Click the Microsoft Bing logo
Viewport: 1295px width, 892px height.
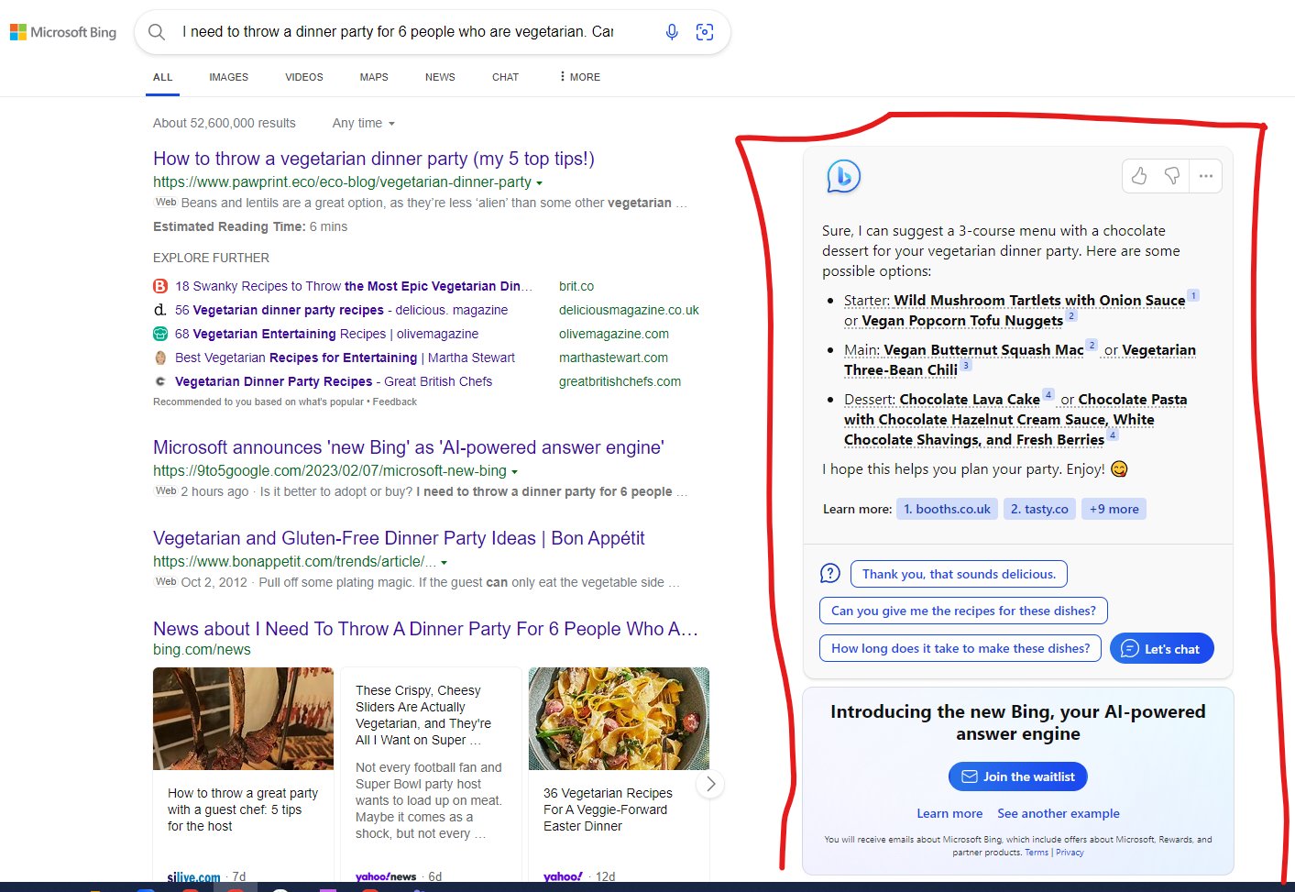pyautogui.click(x=63, y=32)
